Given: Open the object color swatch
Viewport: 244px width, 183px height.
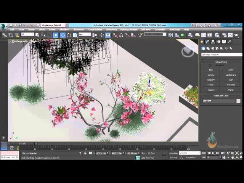Looking at the screenshot, I should click(238, 101).
